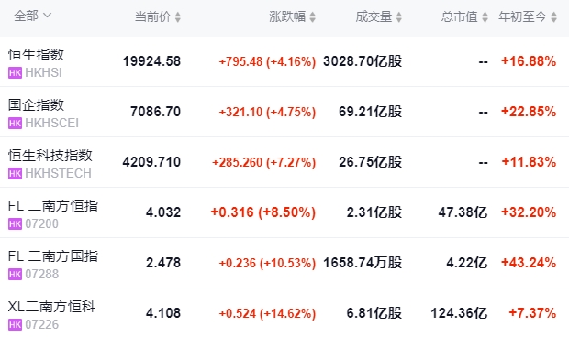Open the 全部 filter dropdown
Image resolution: width=569 pixels, height=337 pixels.
(x=33, y=16)
